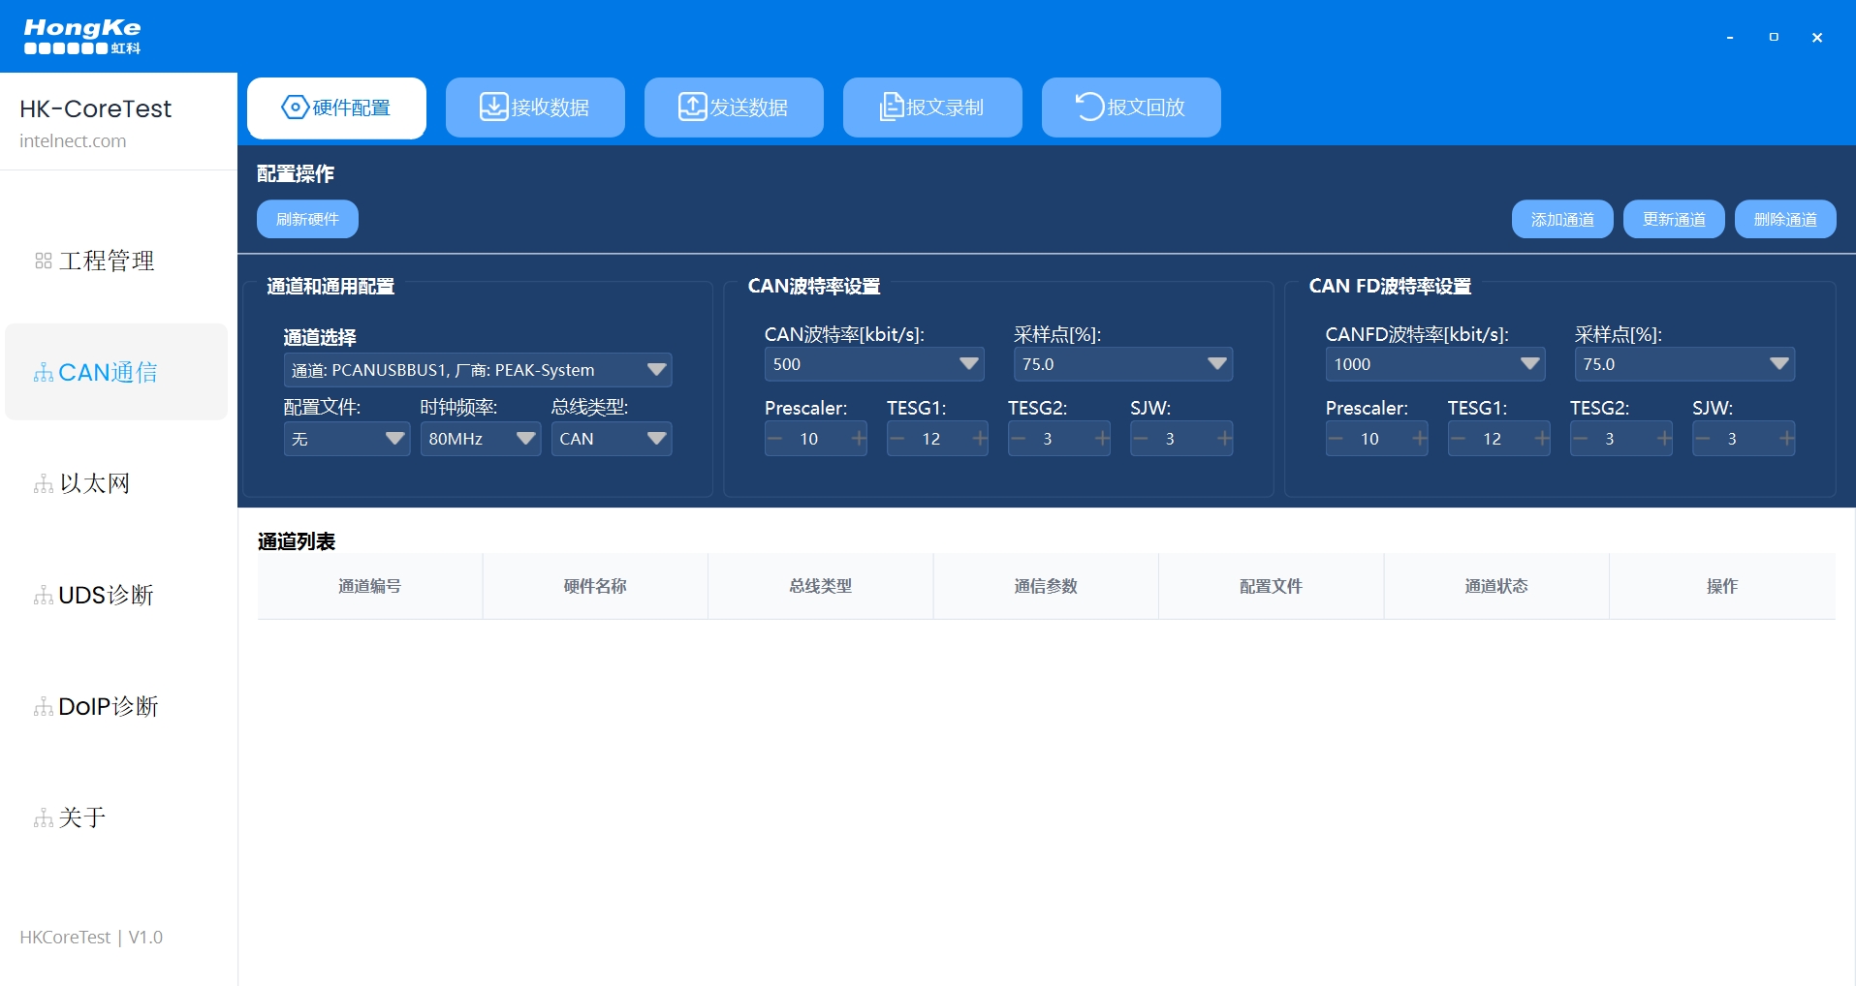Click the 添加通道 button

click(1561, 219)
